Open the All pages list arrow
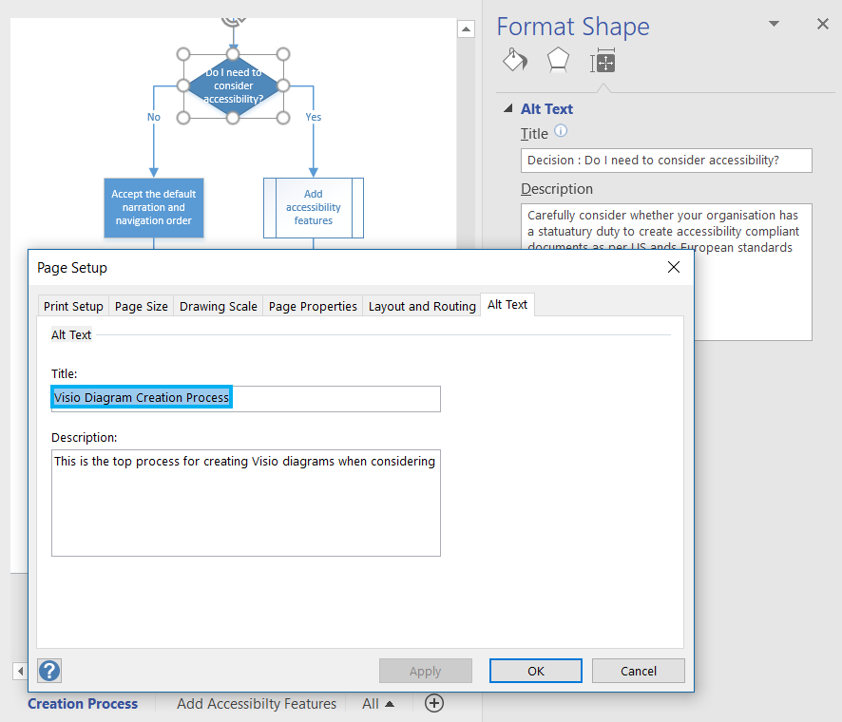 390,704
